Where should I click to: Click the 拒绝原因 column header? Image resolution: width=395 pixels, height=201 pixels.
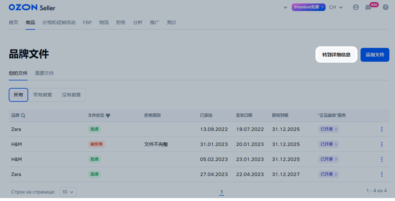pos(152,116)
